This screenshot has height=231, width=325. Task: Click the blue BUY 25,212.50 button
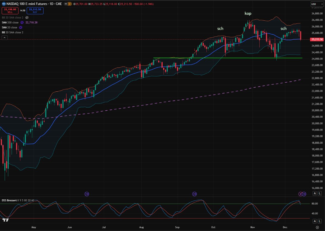pyautogui.click(x=35, y=10)
